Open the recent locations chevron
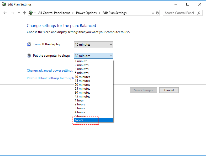The width and height of the screenshot is (206, 156). [19, 13]
